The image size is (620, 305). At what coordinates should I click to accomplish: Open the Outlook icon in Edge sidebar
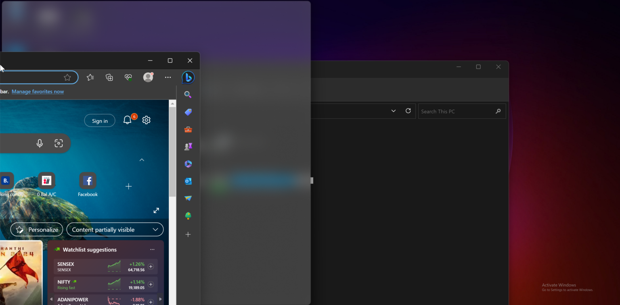click(188, 181)
